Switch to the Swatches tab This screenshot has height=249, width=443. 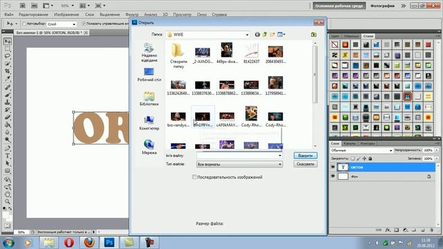[351, 36]
